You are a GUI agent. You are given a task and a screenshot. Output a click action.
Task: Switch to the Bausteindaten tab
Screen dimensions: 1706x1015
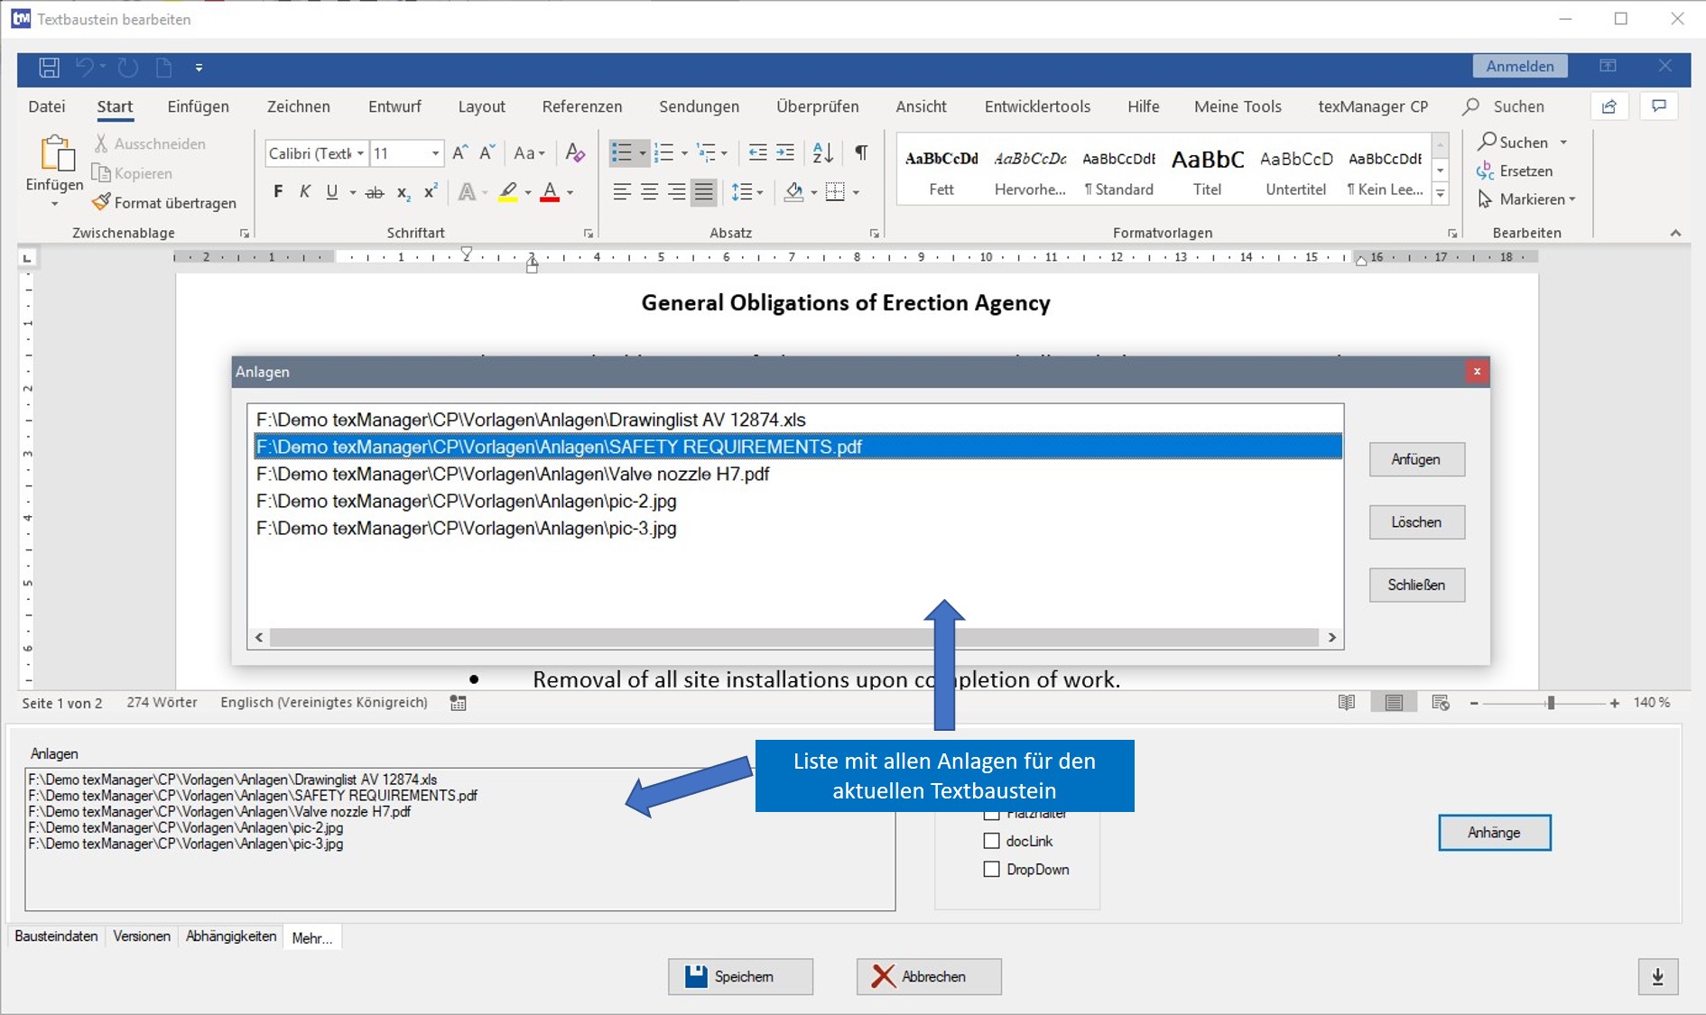tap(56, 937)
